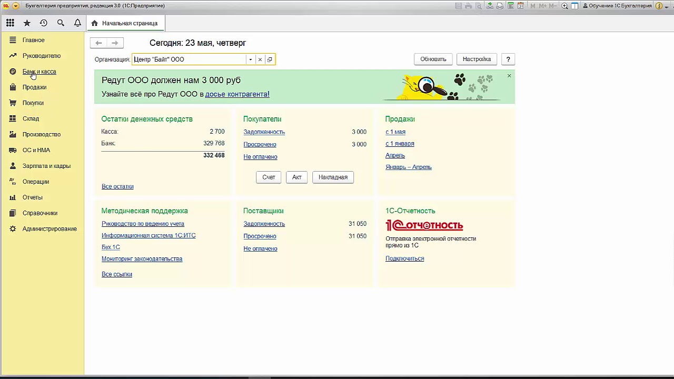The image size is (674, 379).
Task: Open the Notifications bell icon
Action: coord(77,23)
